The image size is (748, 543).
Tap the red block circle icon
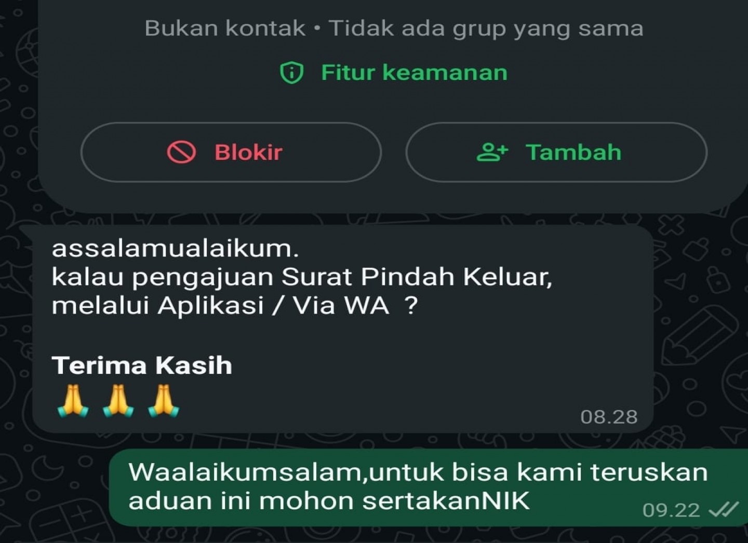pos(181,153)
